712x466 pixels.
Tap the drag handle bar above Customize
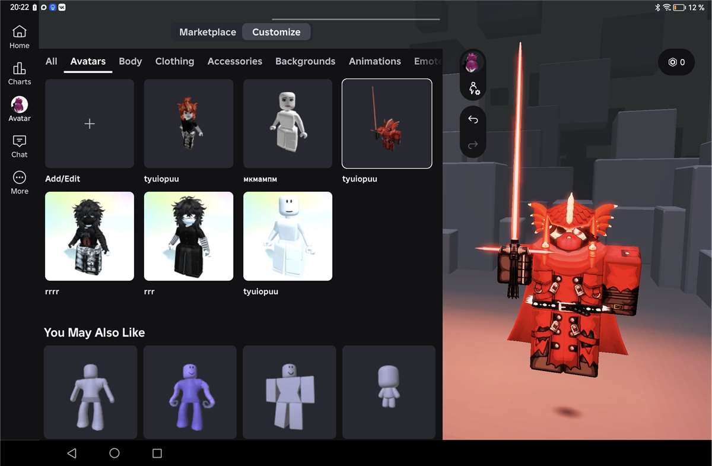pos(356,19)
